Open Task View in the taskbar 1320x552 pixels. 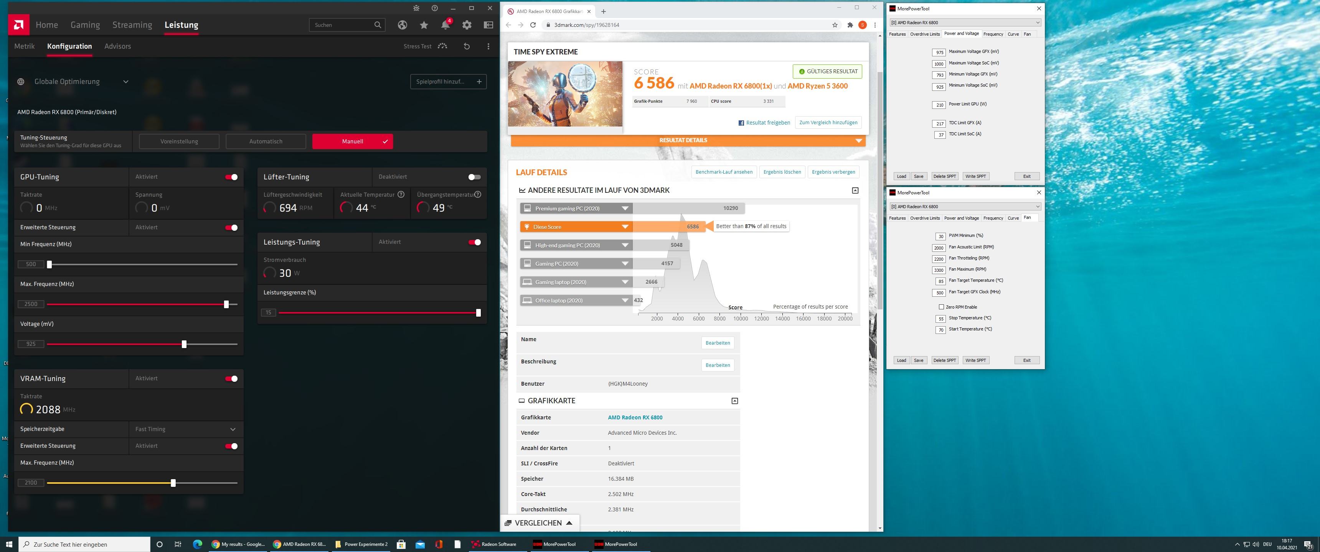tap(178, 544)
